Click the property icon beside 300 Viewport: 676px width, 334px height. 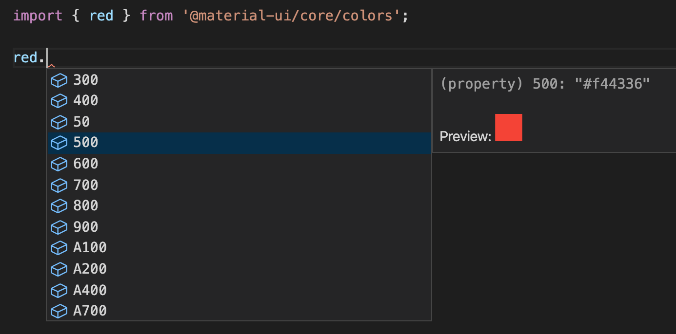coord(59,80)
